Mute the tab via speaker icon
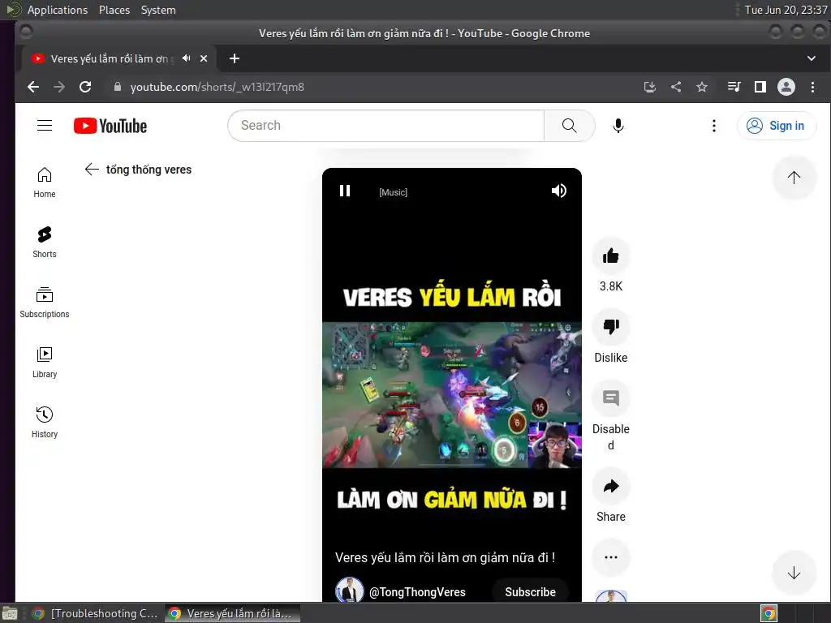The width and height of the screenshot is (831, 623). click(x=186, y=58)
